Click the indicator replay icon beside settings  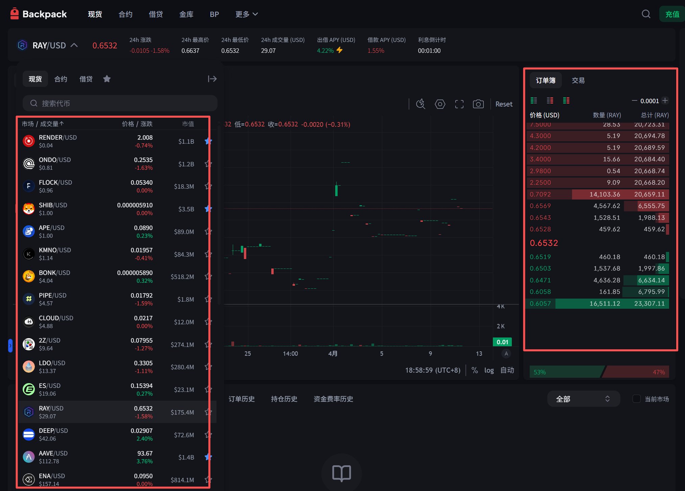click(420, 104)
